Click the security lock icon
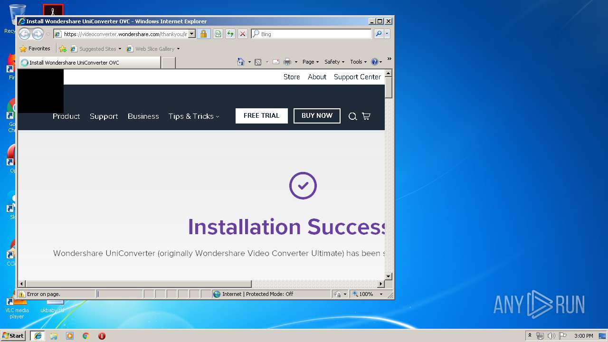The height and width of the screenshot is (342, 608). coord(203,34)
